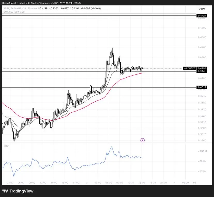Click the 0.4400 price axis label

point(202,47)
